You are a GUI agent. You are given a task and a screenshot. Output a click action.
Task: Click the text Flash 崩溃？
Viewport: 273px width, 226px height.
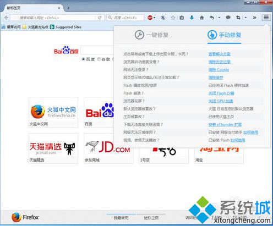(134, 93)
